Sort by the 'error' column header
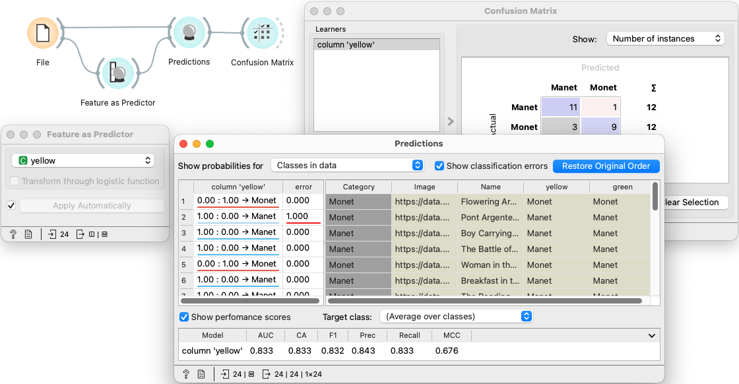 [304, 187]
